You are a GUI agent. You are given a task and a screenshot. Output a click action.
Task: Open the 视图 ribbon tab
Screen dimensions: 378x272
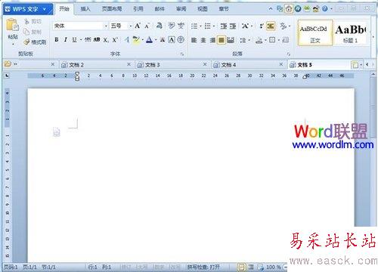[x=203, y=9]
